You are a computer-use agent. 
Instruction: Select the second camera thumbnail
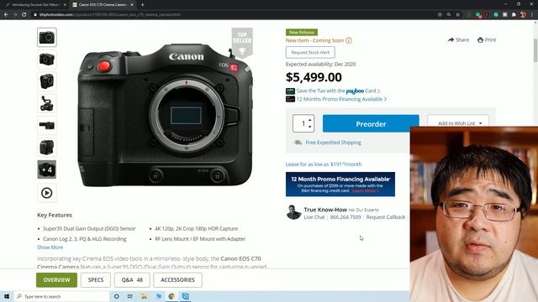pos(47,60)
